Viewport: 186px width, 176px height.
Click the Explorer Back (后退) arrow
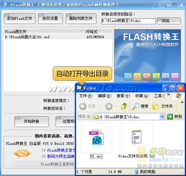pyautogui.click(x=83, y=106)
